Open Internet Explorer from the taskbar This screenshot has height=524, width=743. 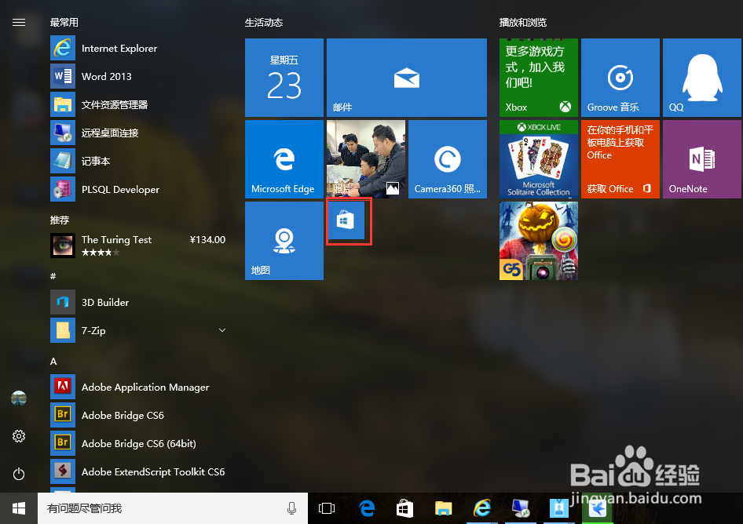[x=482, y=508]
